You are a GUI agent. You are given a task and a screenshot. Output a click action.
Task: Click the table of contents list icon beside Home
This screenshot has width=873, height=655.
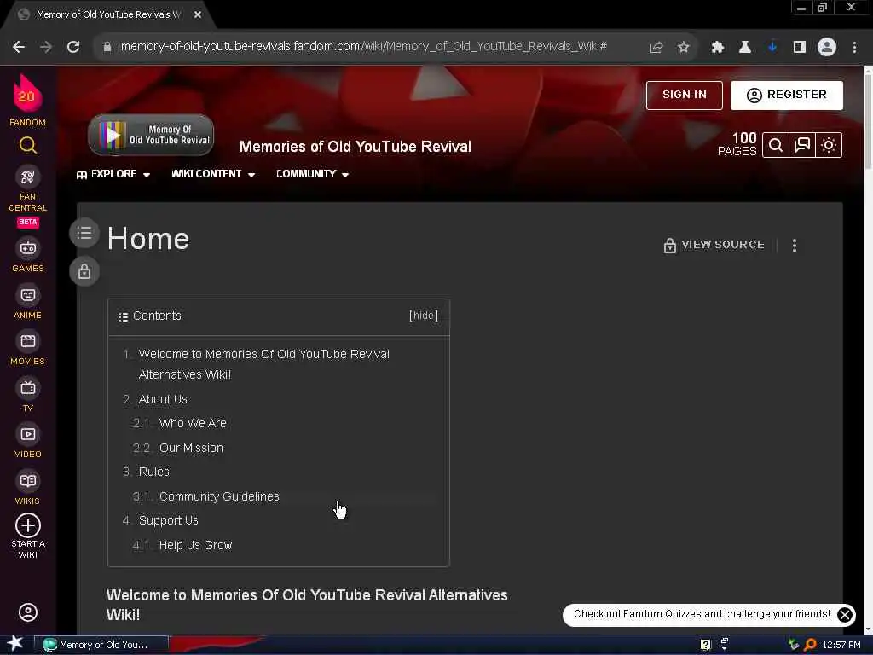pos(84,233)
